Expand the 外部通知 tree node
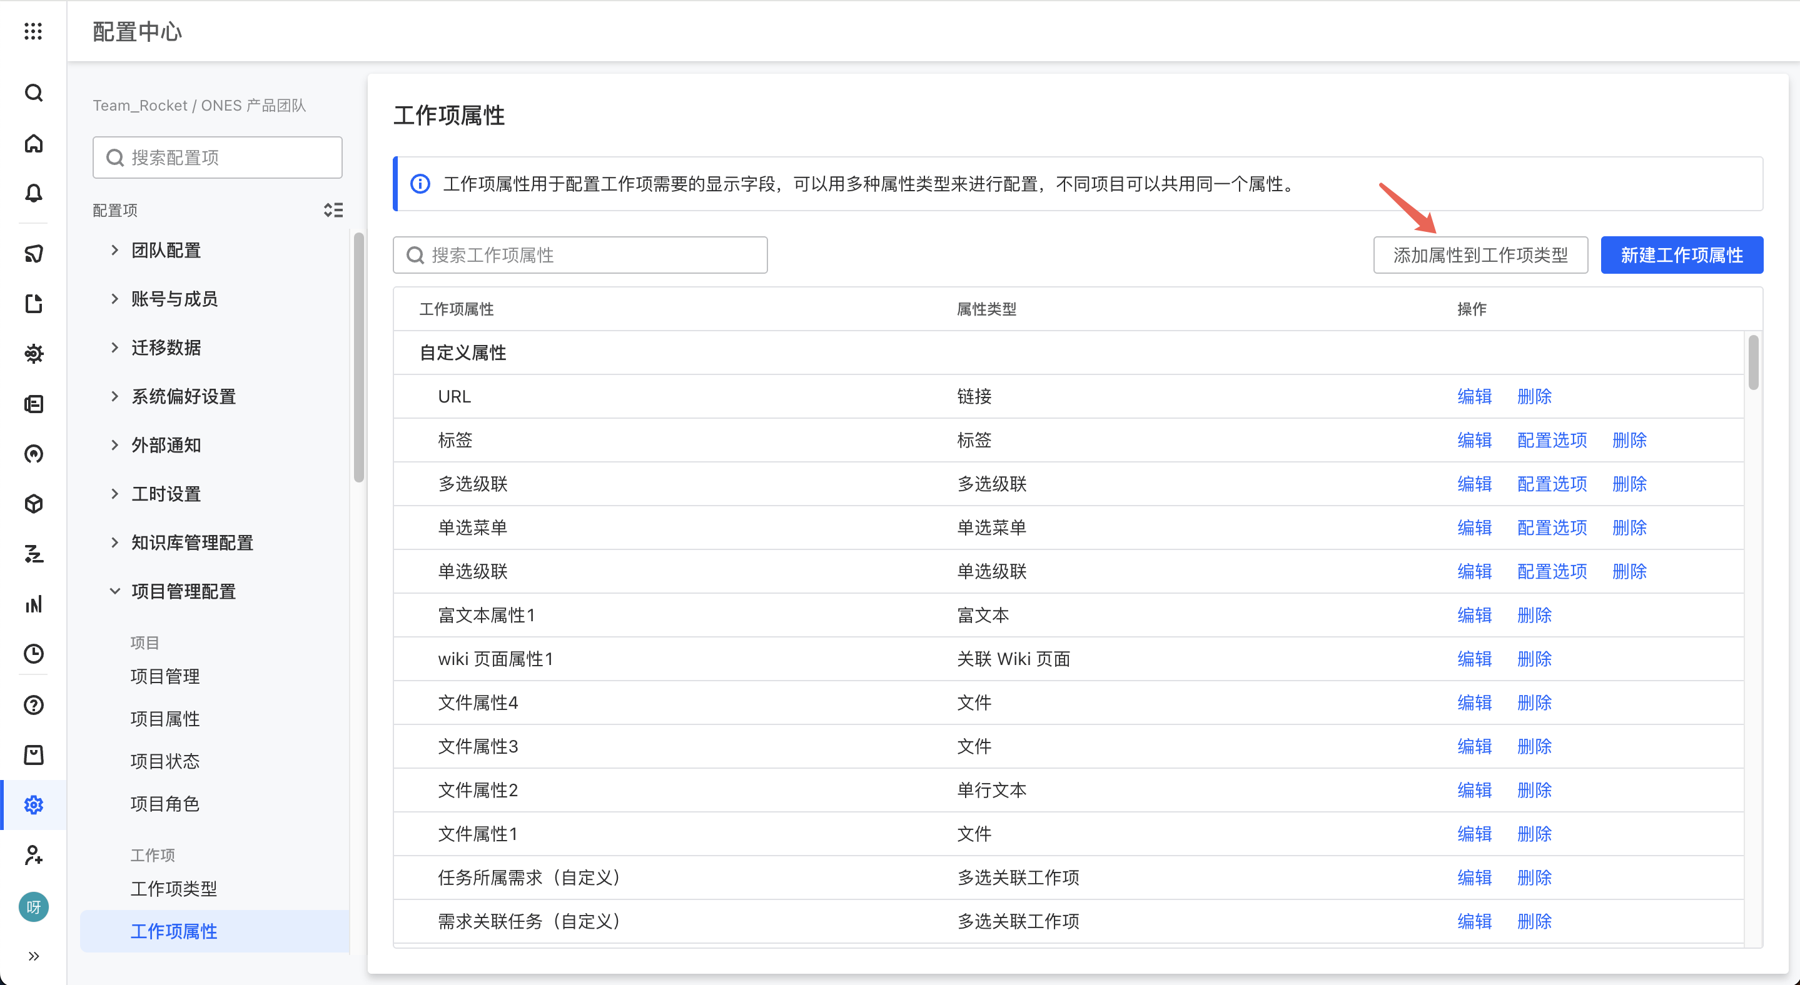Screen dimensions: 1800x985 114,444
